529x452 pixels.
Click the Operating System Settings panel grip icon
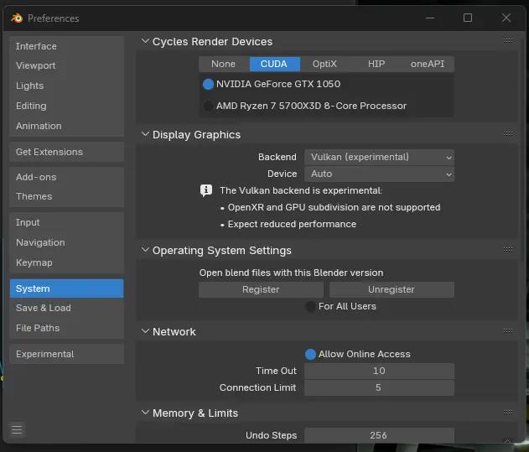[508, 250]
